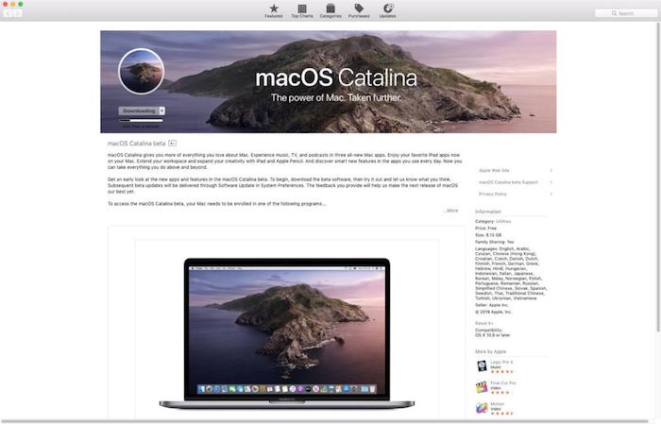Click the download progress bar
The width and height of the screenshot is (661, 424).
[142, 120]
